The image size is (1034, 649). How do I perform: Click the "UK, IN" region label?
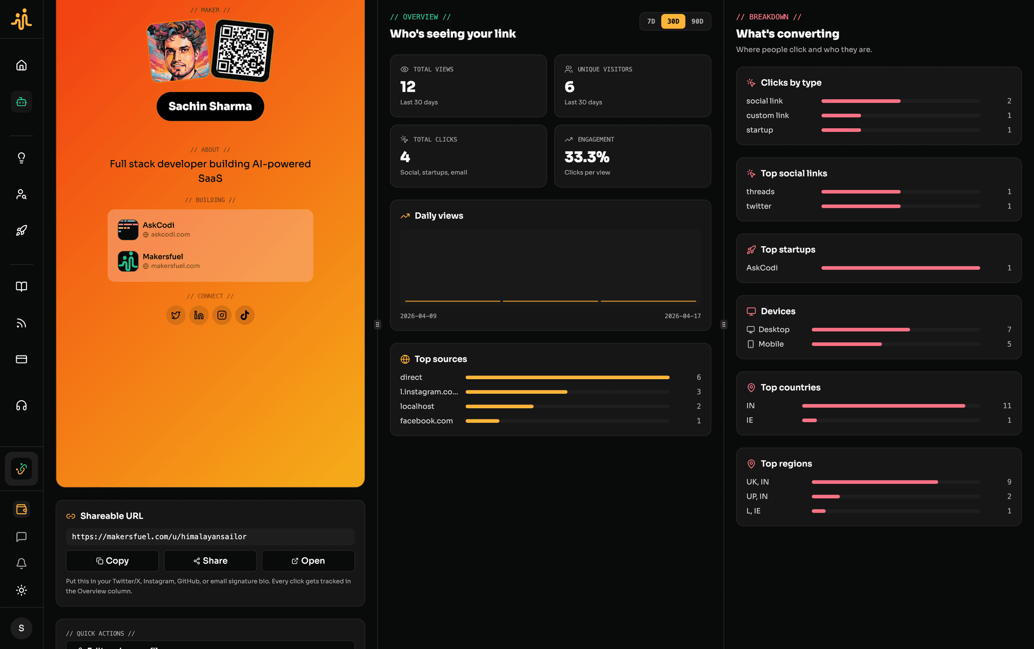pos(758,482)
